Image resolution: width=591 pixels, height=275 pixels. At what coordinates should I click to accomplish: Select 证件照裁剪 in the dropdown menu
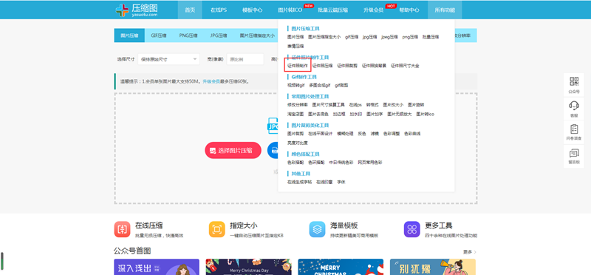[x=347, y=66]
